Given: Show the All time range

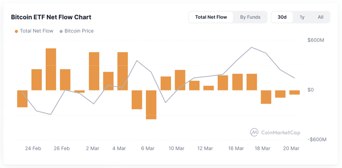Looking at the screenshot, I should point(321,17).
